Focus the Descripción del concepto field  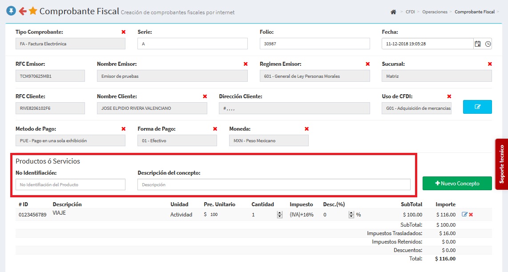274,184
